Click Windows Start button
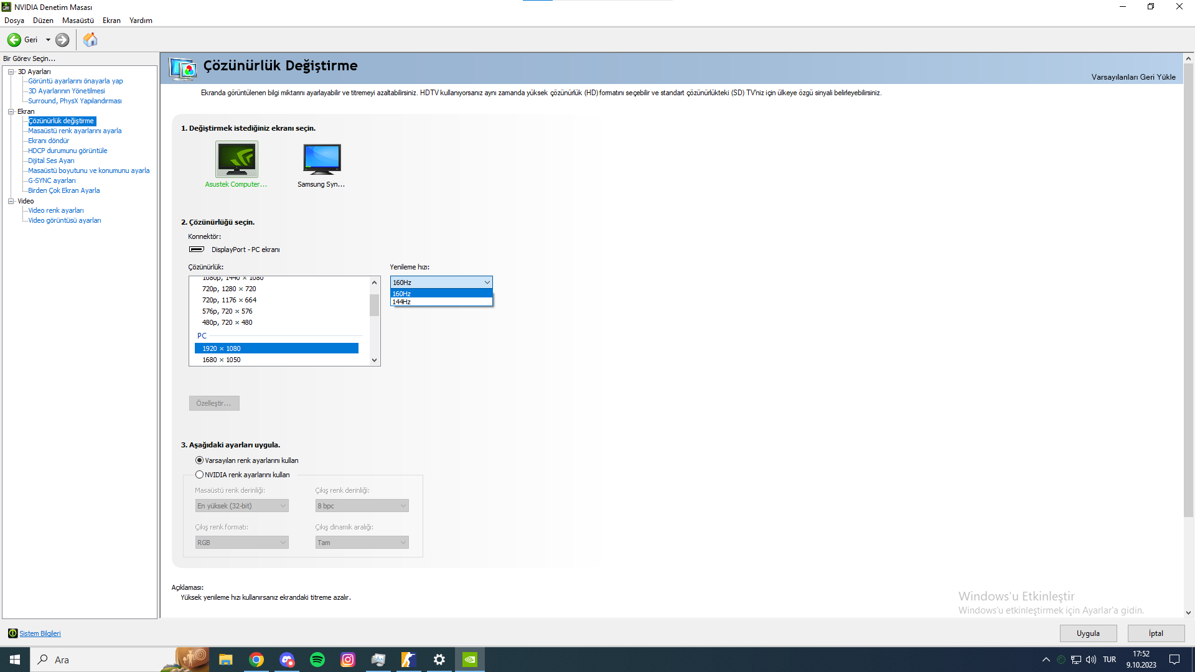 point(15,660)
